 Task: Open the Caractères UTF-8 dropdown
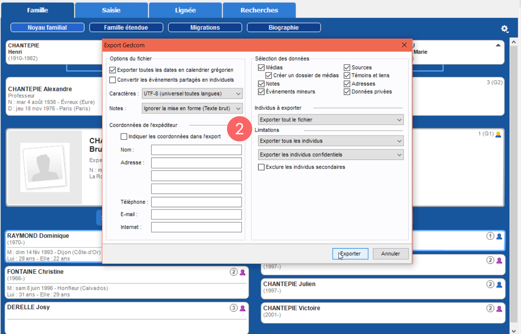click(x=192, y=94)
